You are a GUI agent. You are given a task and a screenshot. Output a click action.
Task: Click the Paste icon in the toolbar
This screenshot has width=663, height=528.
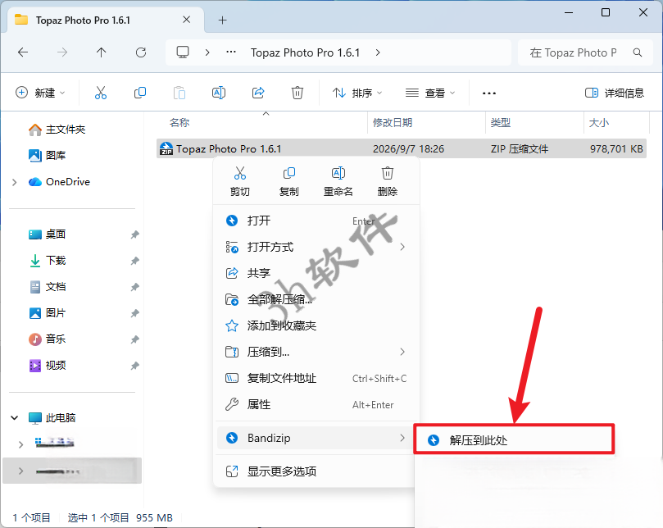point(179,93)
